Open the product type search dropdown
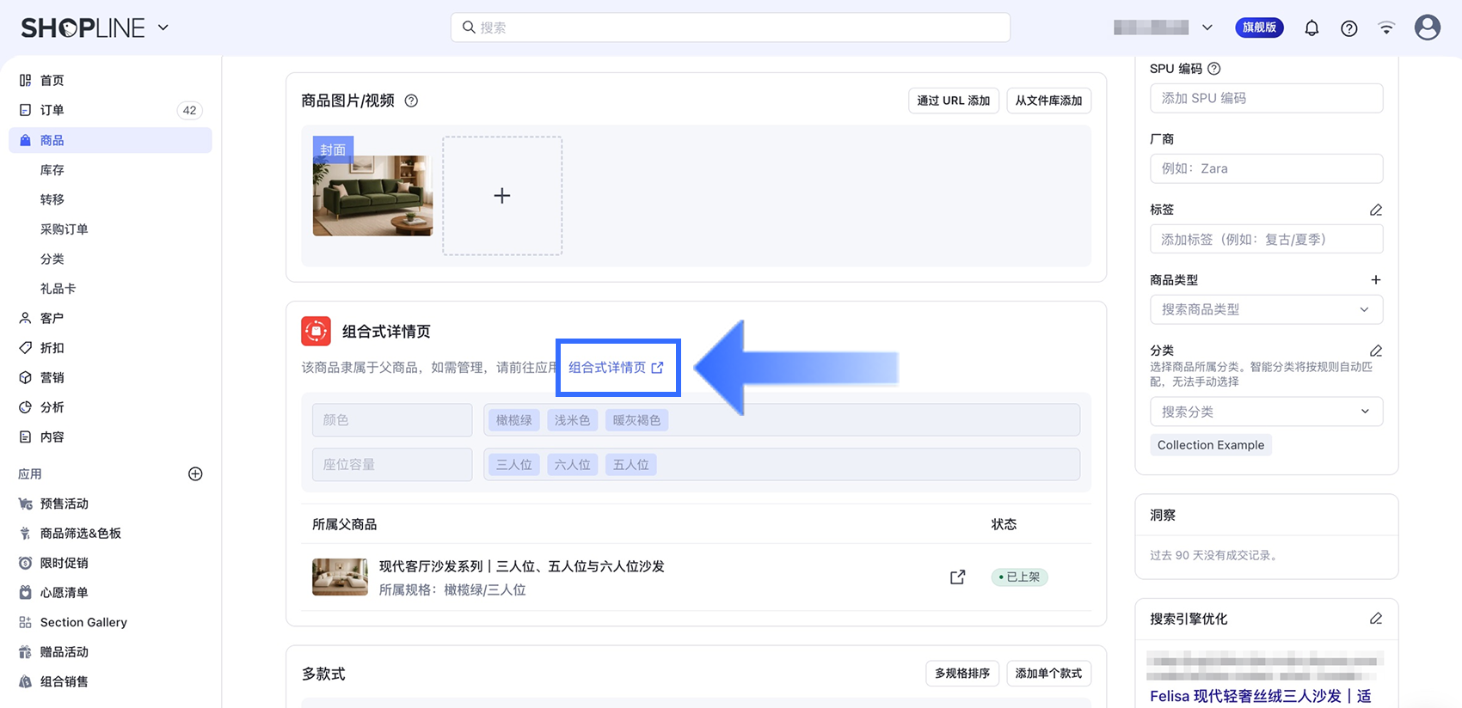This screenshot has height=708, width=1462. pyautogui.click(x=1266, y=309)
